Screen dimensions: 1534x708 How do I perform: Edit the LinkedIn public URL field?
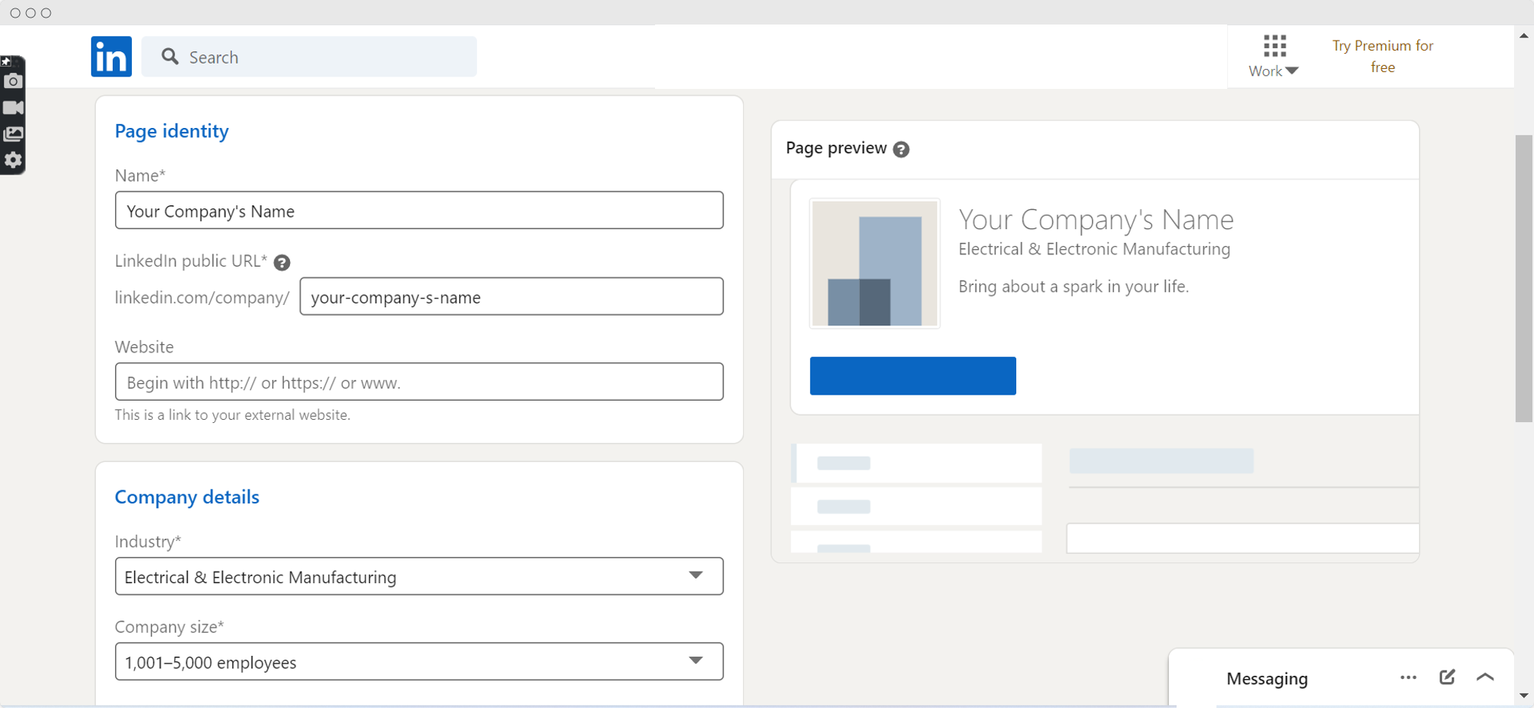coord(512,296)
